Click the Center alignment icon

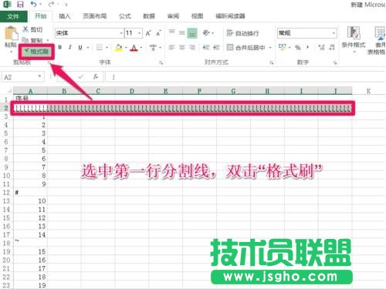pyautogui.click(x=182, y=47)
